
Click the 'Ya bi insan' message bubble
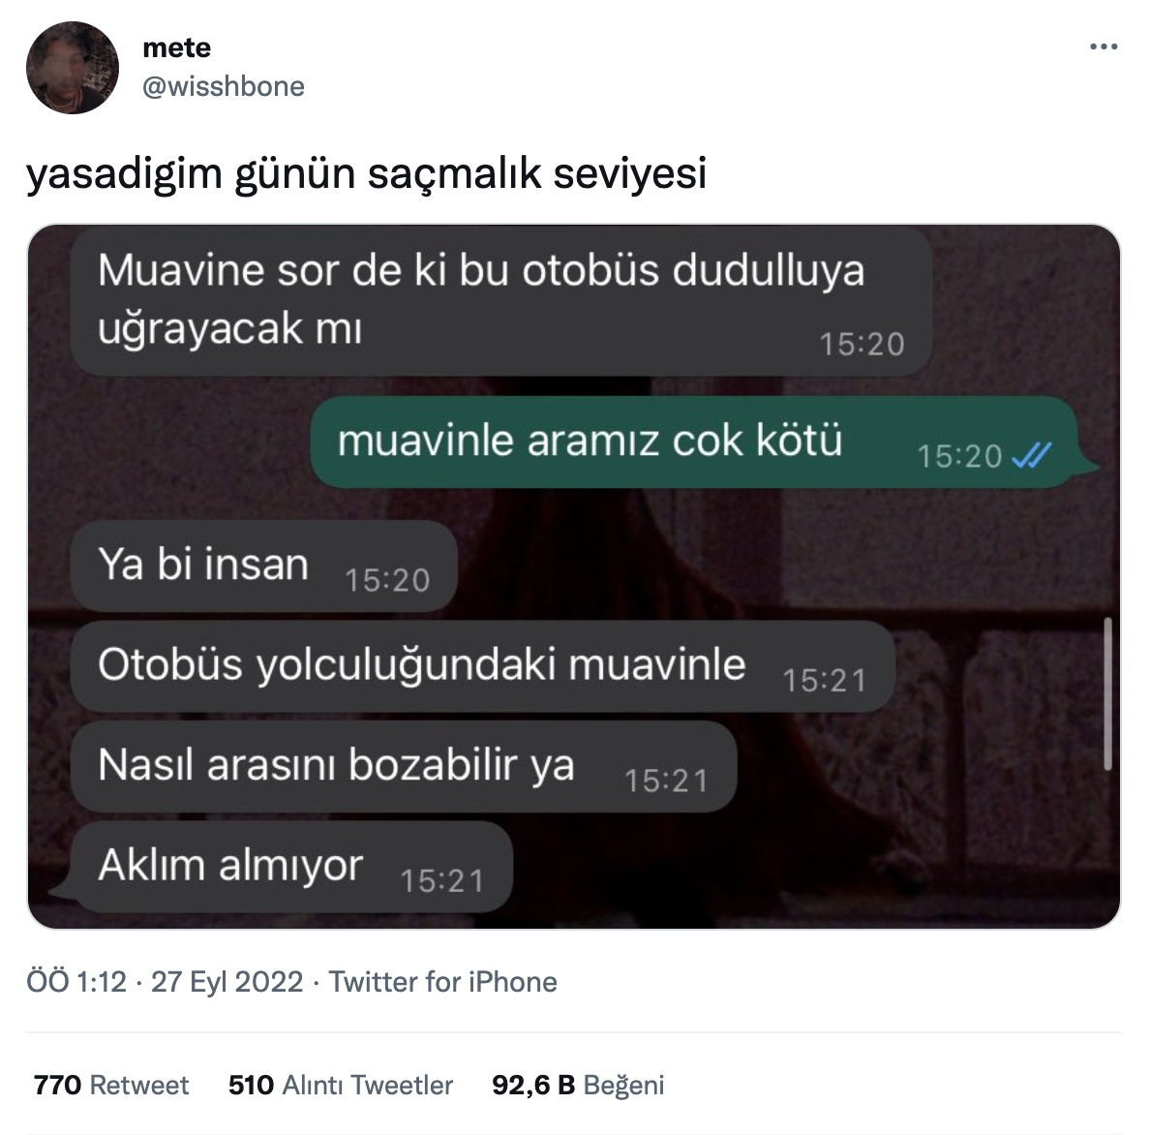(264, 567)
